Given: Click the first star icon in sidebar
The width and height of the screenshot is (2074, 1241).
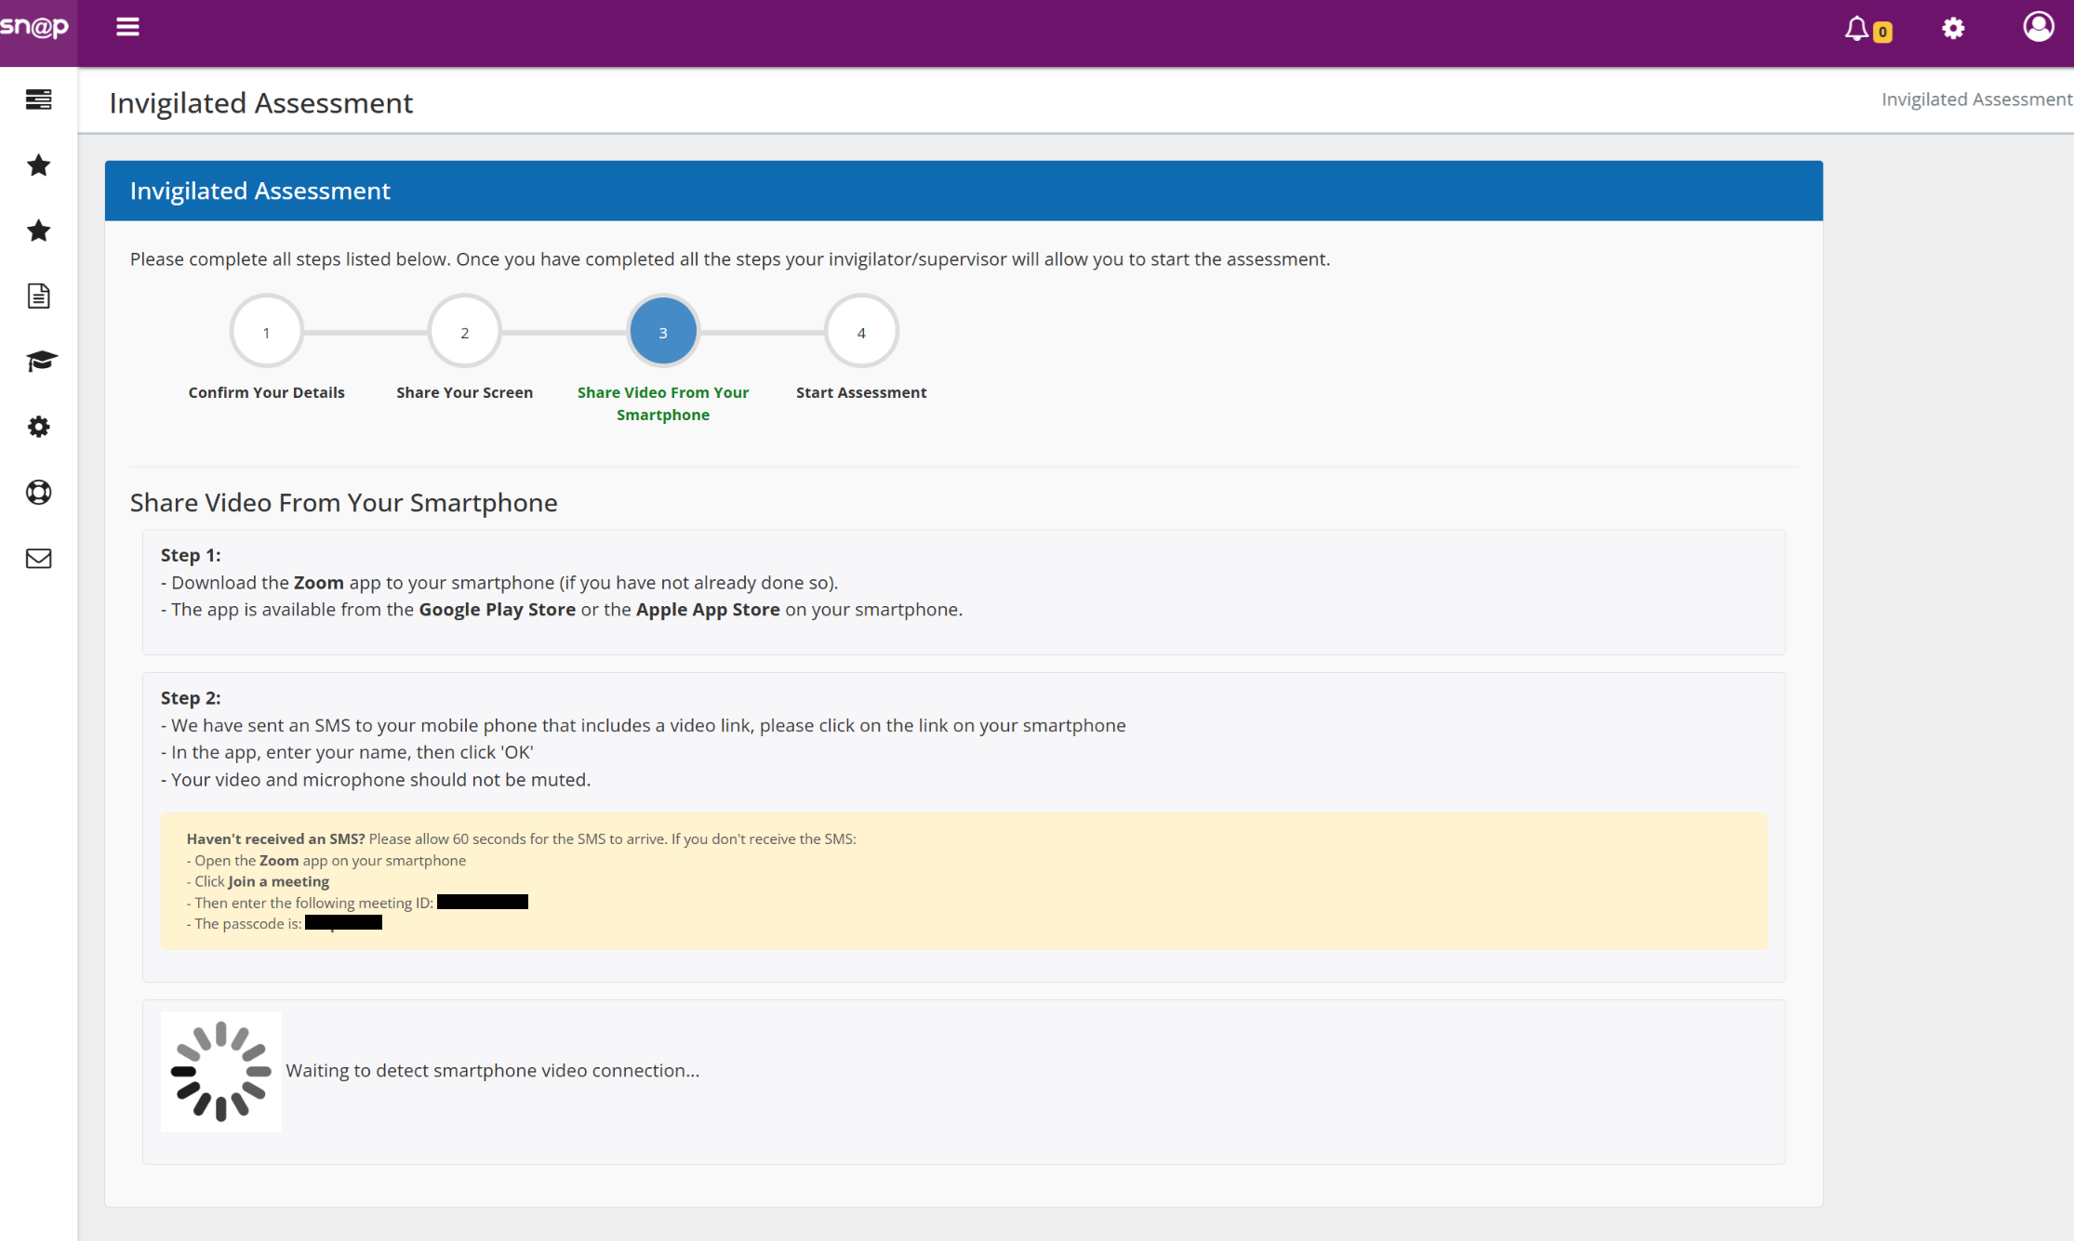Looking at the screenshot, I should pyautogui.click(x=38, y=165).
